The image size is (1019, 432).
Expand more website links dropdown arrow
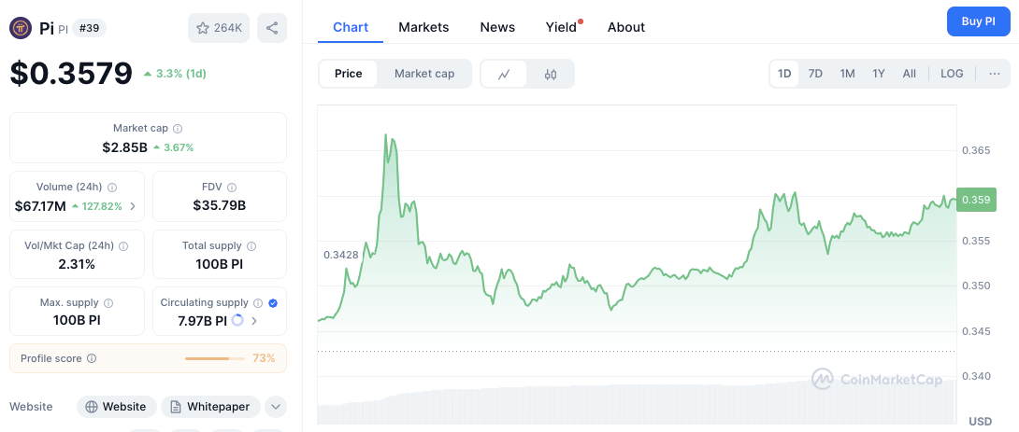276,407
